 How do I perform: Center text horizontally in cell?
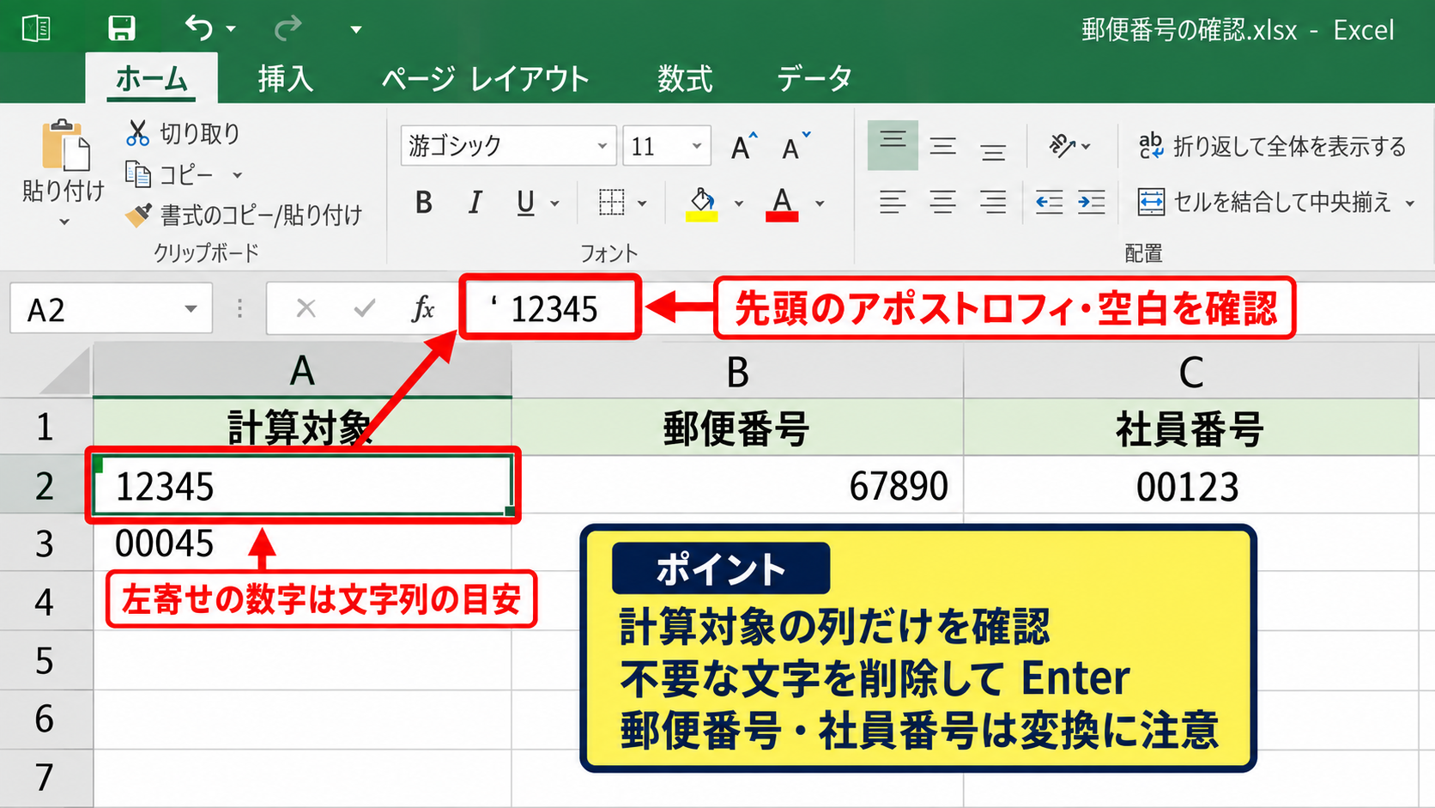(x=943, y=202)
